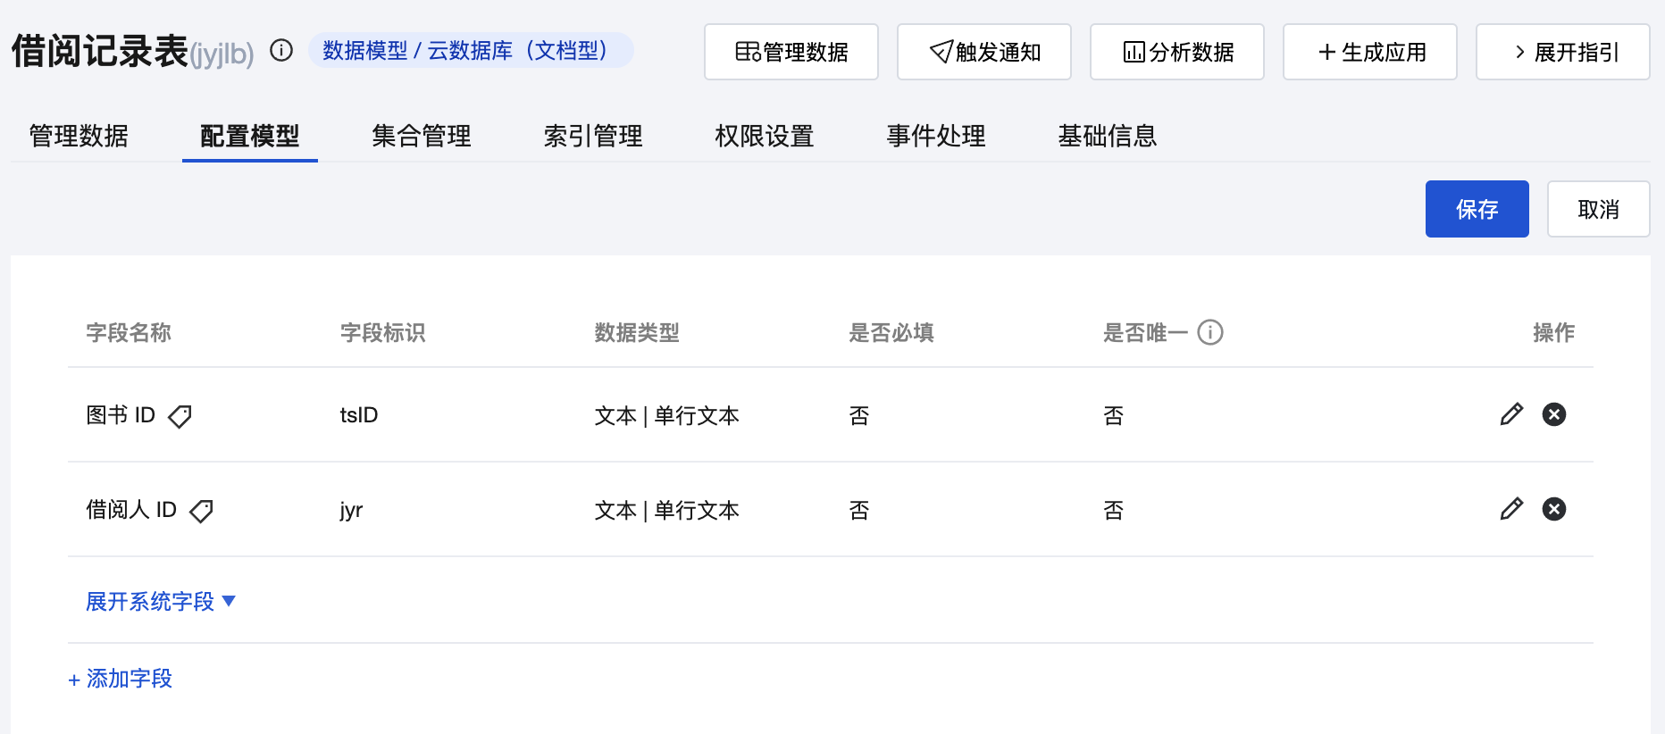
Task: Click the info icon next to 是否唯一
Action: pos(1210,332)
